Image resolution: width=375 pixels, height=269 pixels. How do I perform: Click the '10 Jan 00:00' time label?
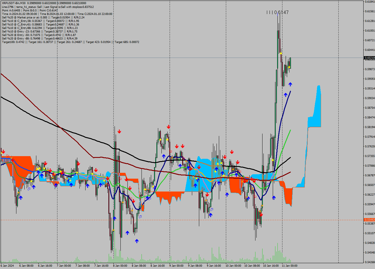point(233,266)
